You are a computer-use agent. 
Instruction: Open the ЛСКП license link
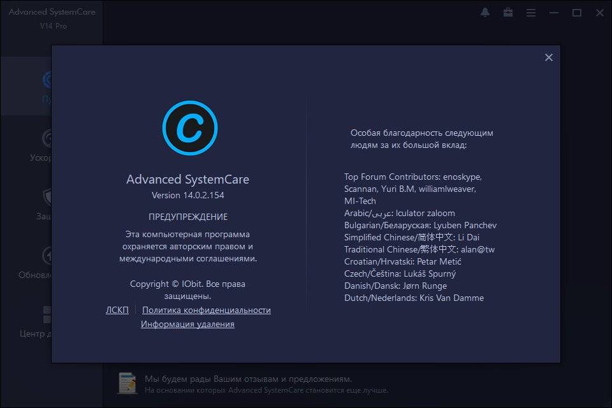tap(117, 310)
